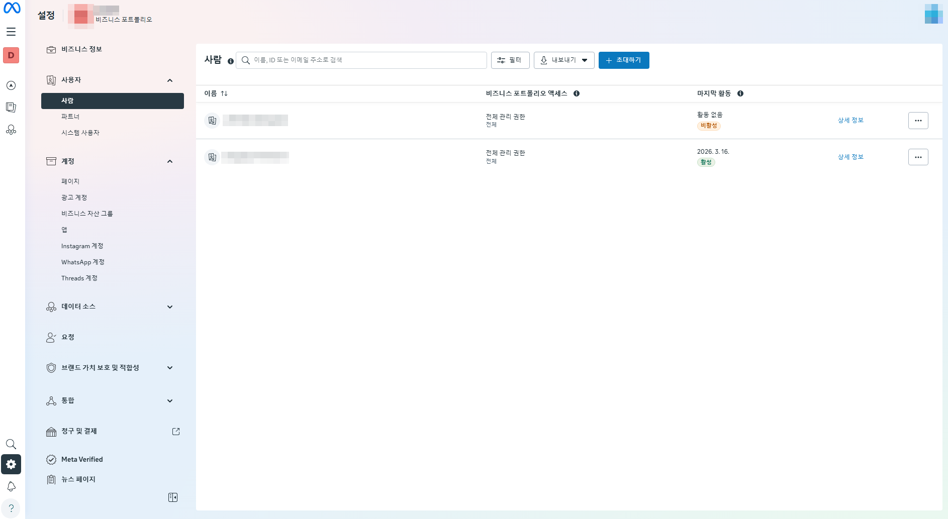Click the 초대하기 button
948x519 pixels.
pyautogui.click(x=624, y=60)
